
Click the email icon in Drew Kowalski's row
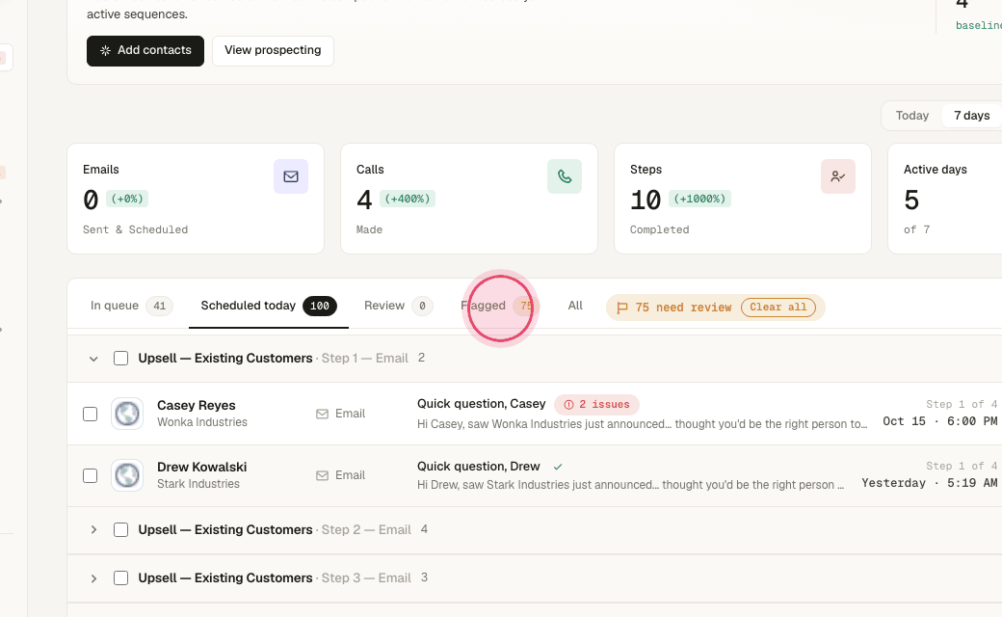(x=322, y=475)
